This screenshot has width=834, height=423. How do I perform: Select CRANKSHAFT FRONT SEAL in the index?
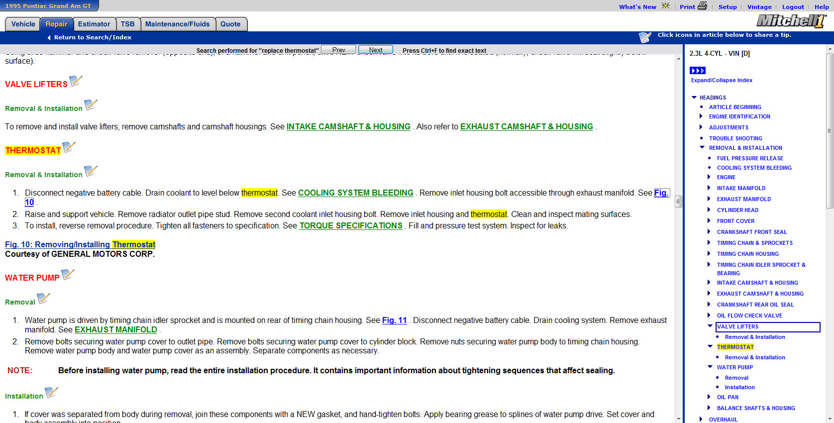(752, 232)
